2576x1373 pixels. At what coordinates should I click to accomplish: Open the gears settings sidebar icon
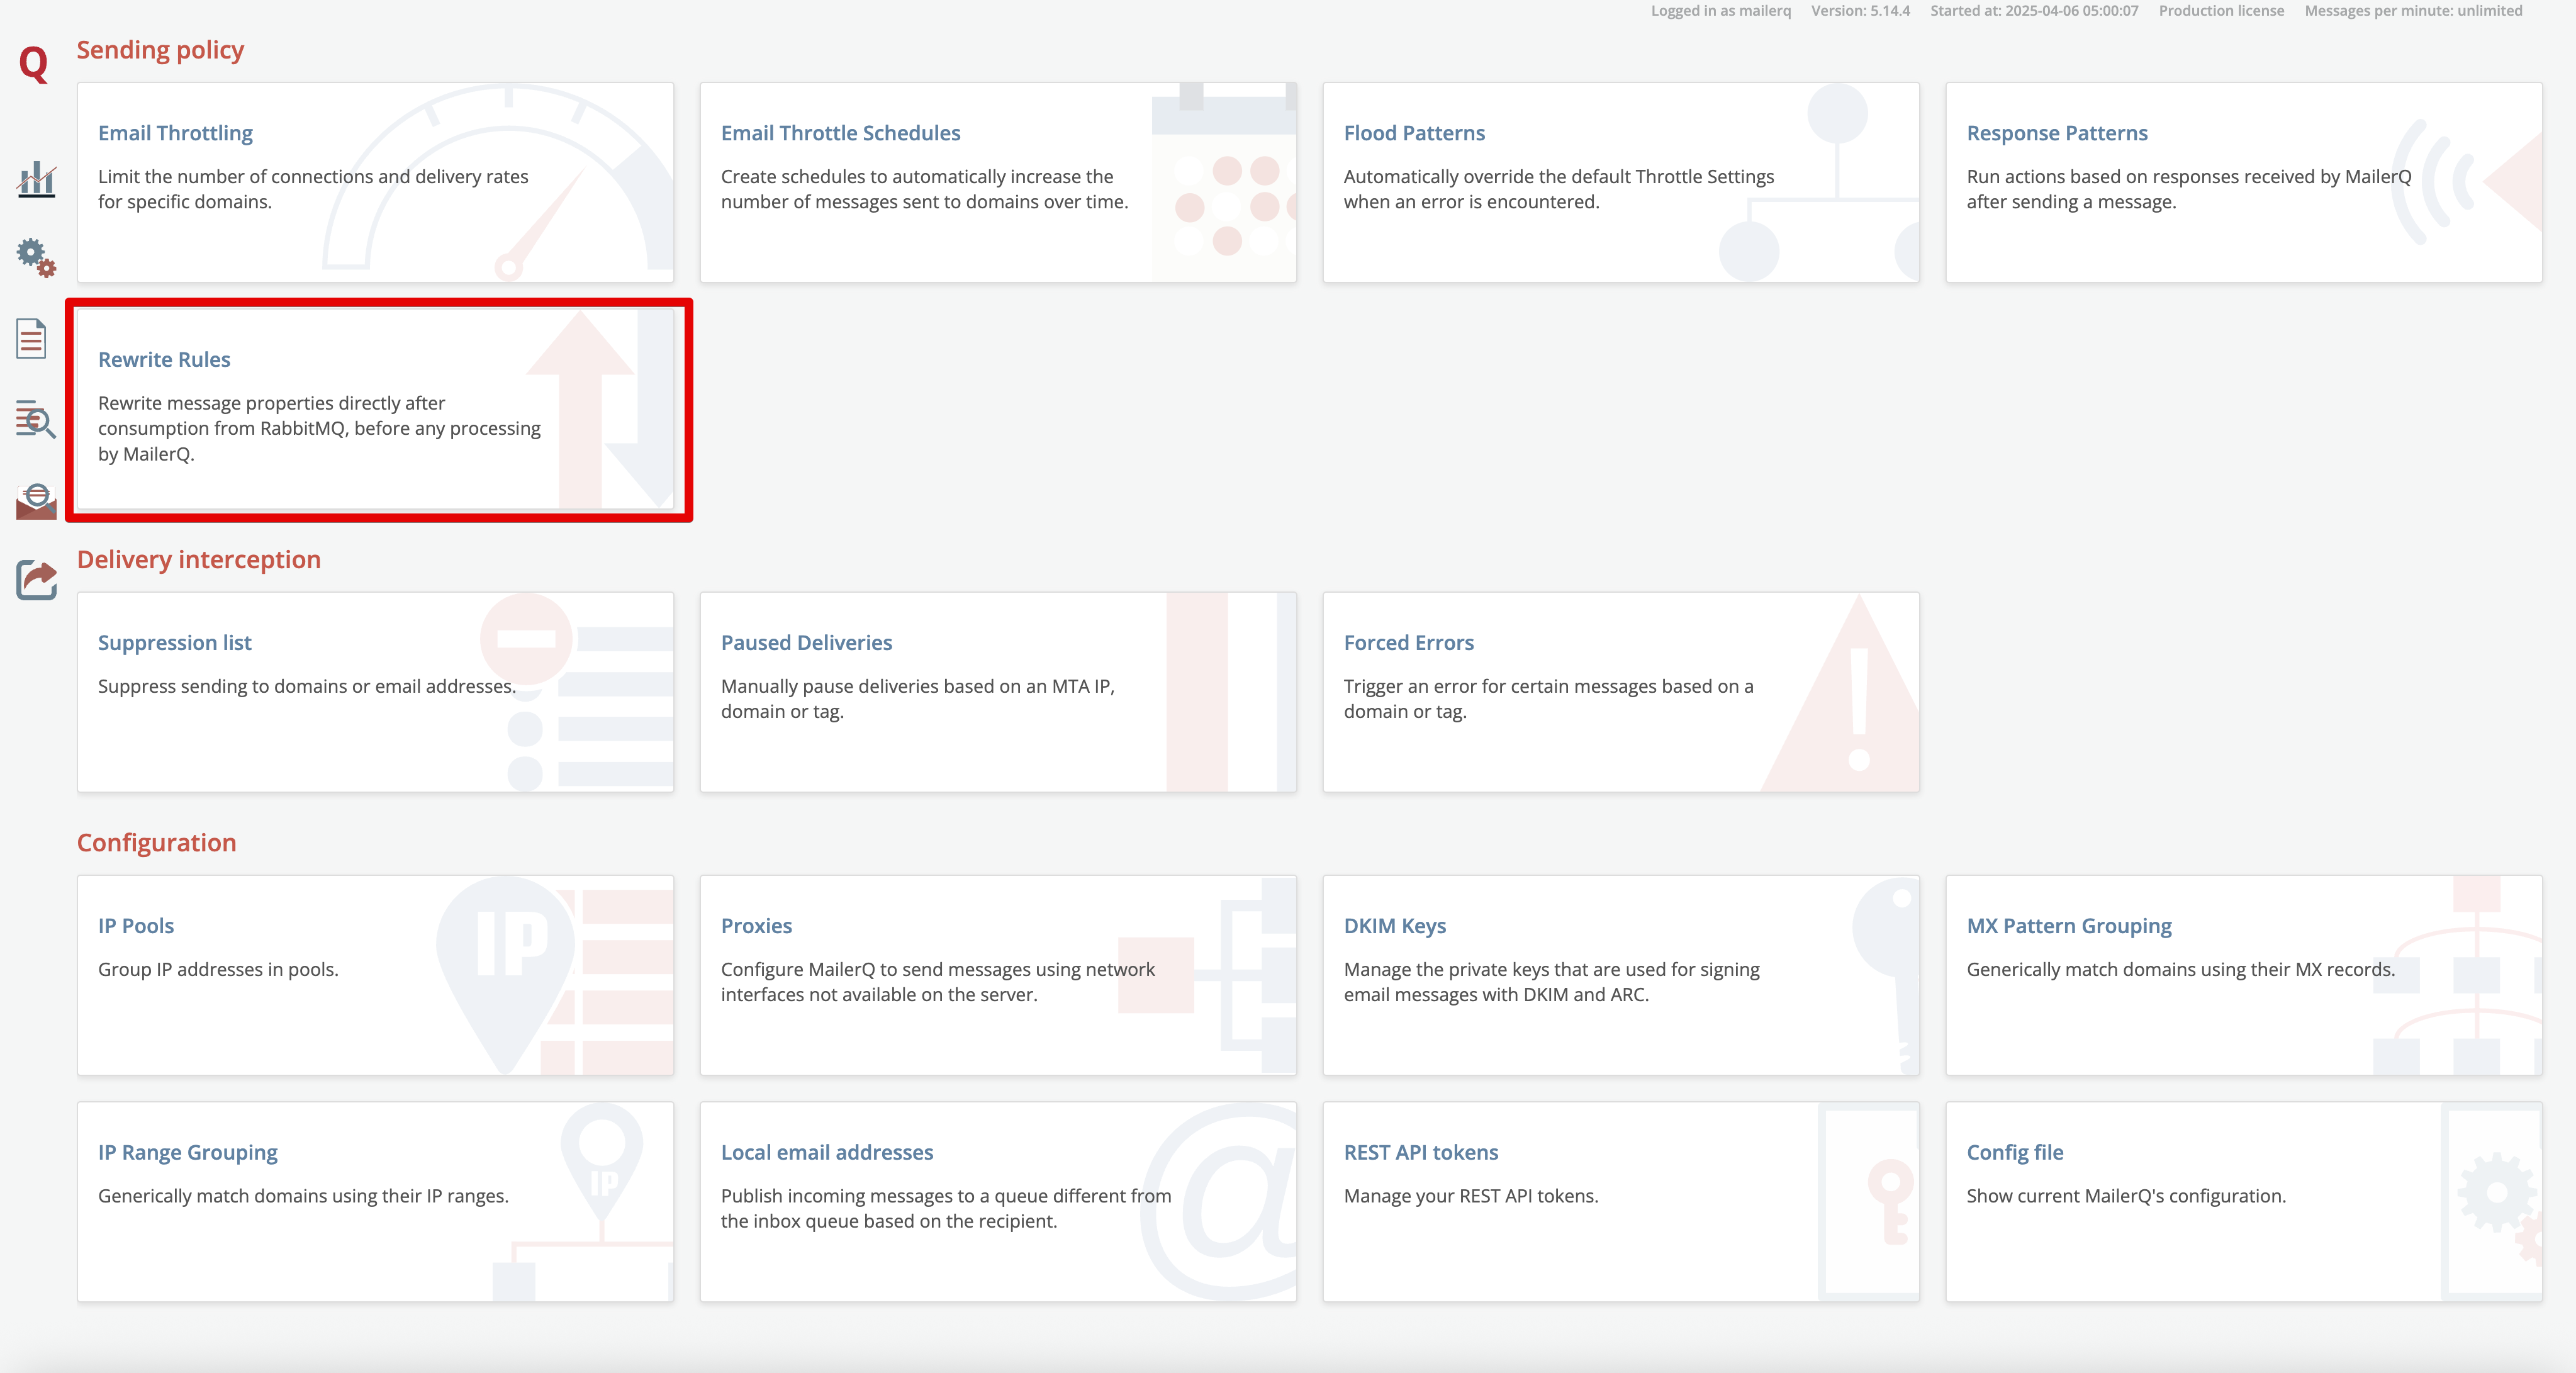[36, 258]
